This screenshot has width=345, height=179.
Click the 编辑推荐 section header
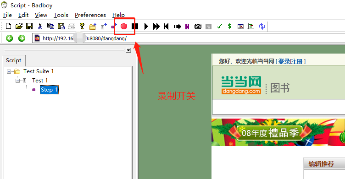click(321, 164)
